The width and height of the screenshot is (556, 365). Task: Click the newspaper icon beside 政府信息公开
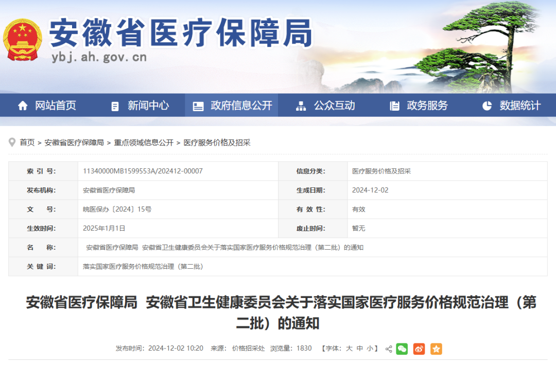(198, 106)
